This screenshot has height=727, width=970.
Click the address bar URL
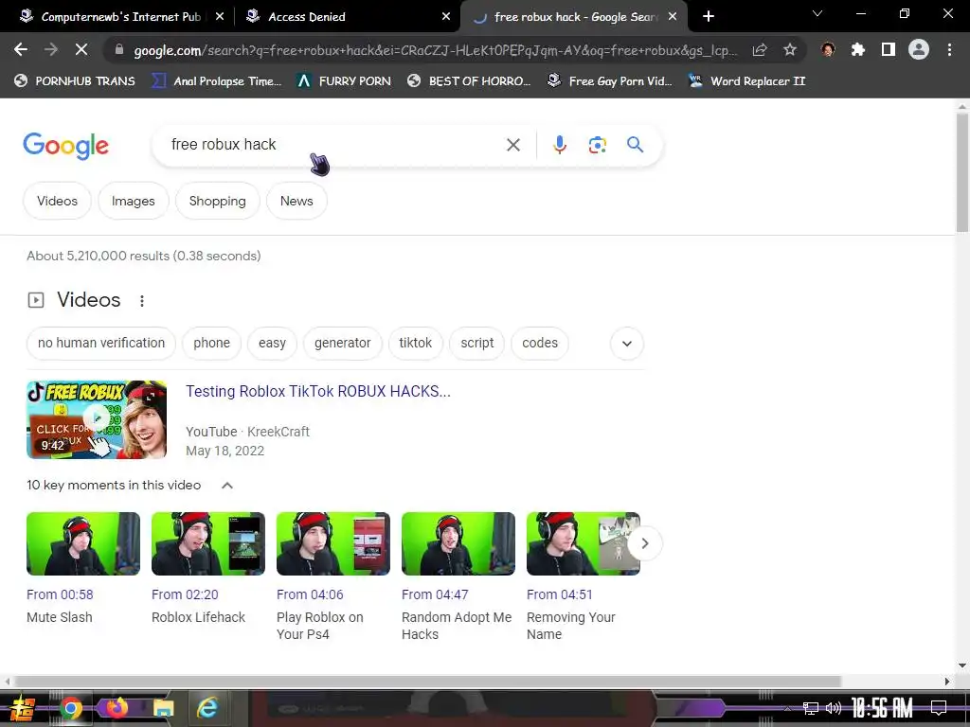(435, 50)
